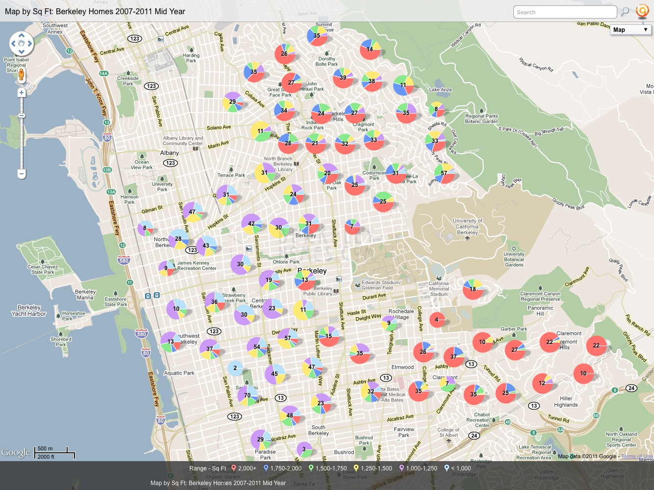
Task: Click the hand icon in pan control
Action: pos(22,44)
